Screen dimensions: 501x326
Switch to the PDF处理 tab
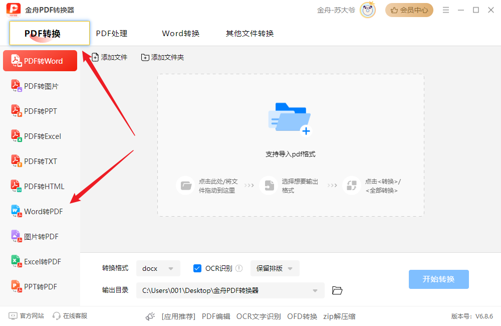click(112, 33)
